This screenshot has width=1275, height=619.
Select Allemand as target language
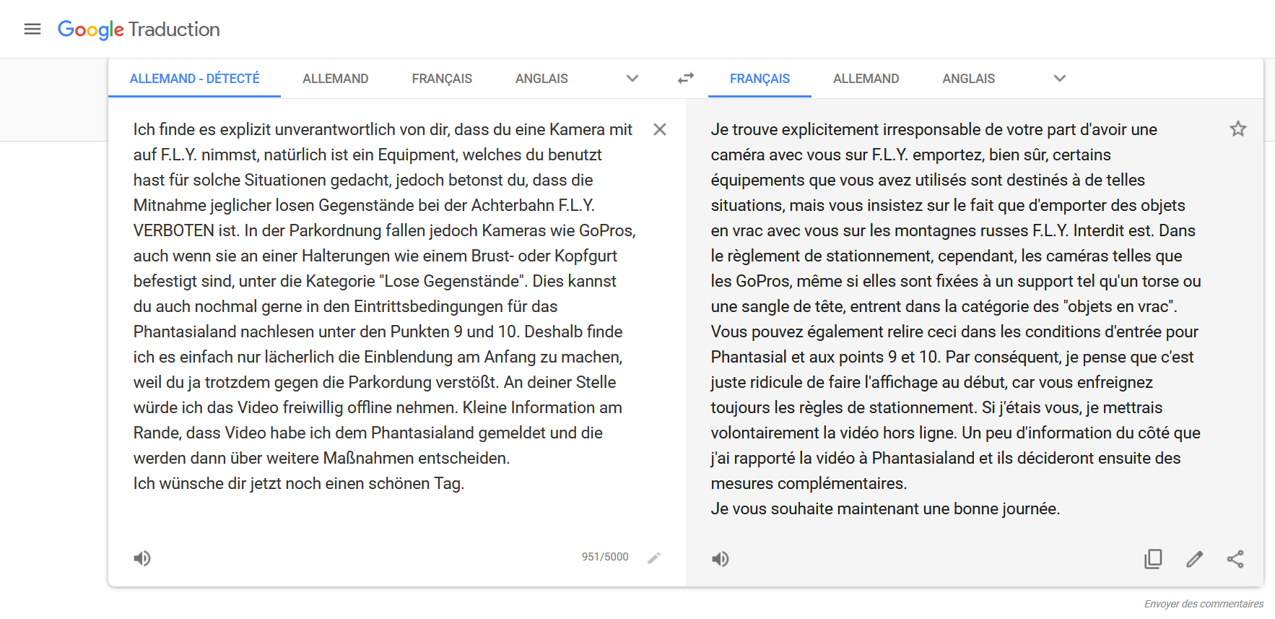(866, 79)
